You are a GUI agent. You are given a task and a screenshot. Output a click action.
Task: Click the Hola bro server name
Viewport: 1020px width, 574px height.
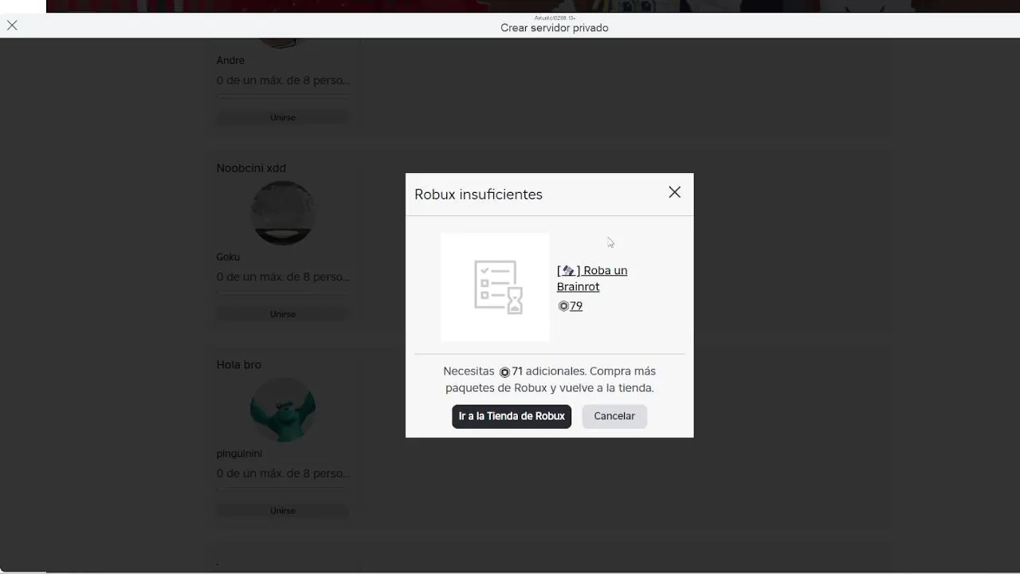[x=239, y=364]
